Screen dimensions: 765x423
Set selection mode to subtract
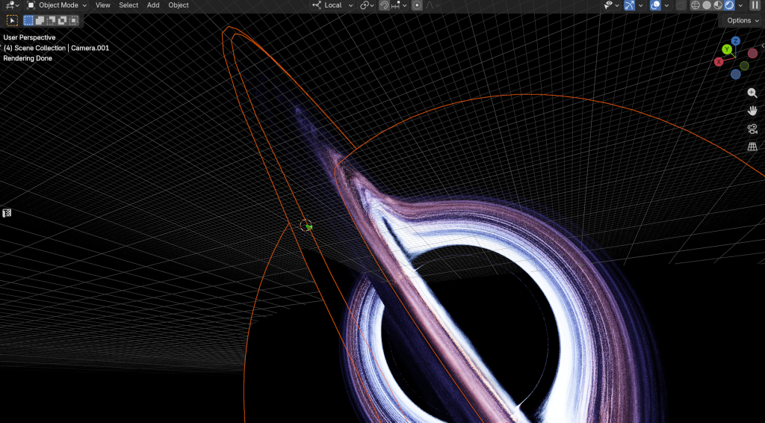[52, 20]
